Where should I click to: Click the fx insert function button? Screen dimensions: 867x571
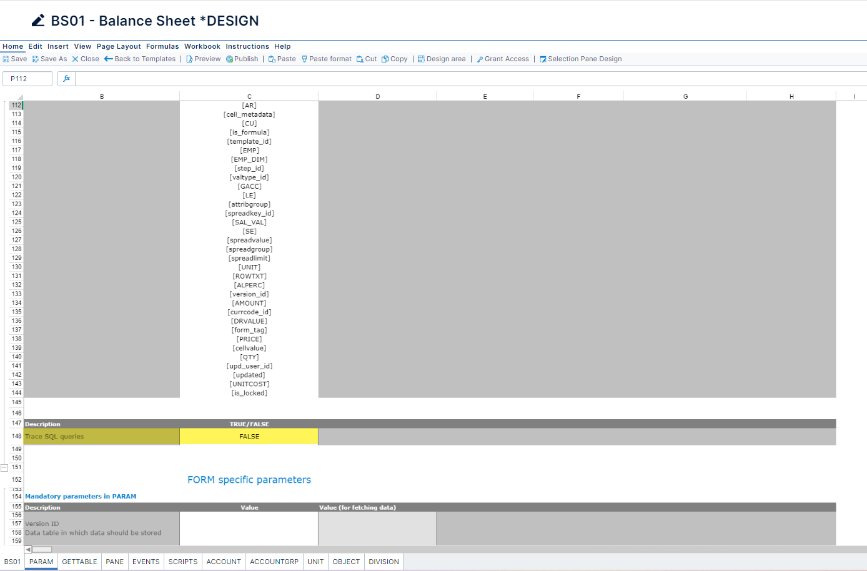[x=66, y=78]
